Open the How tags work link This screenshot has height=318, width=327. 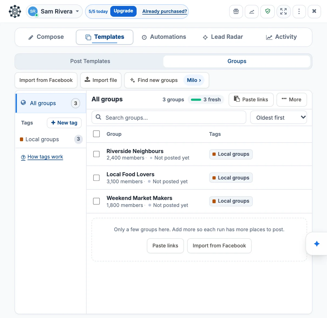click(45, 157)
